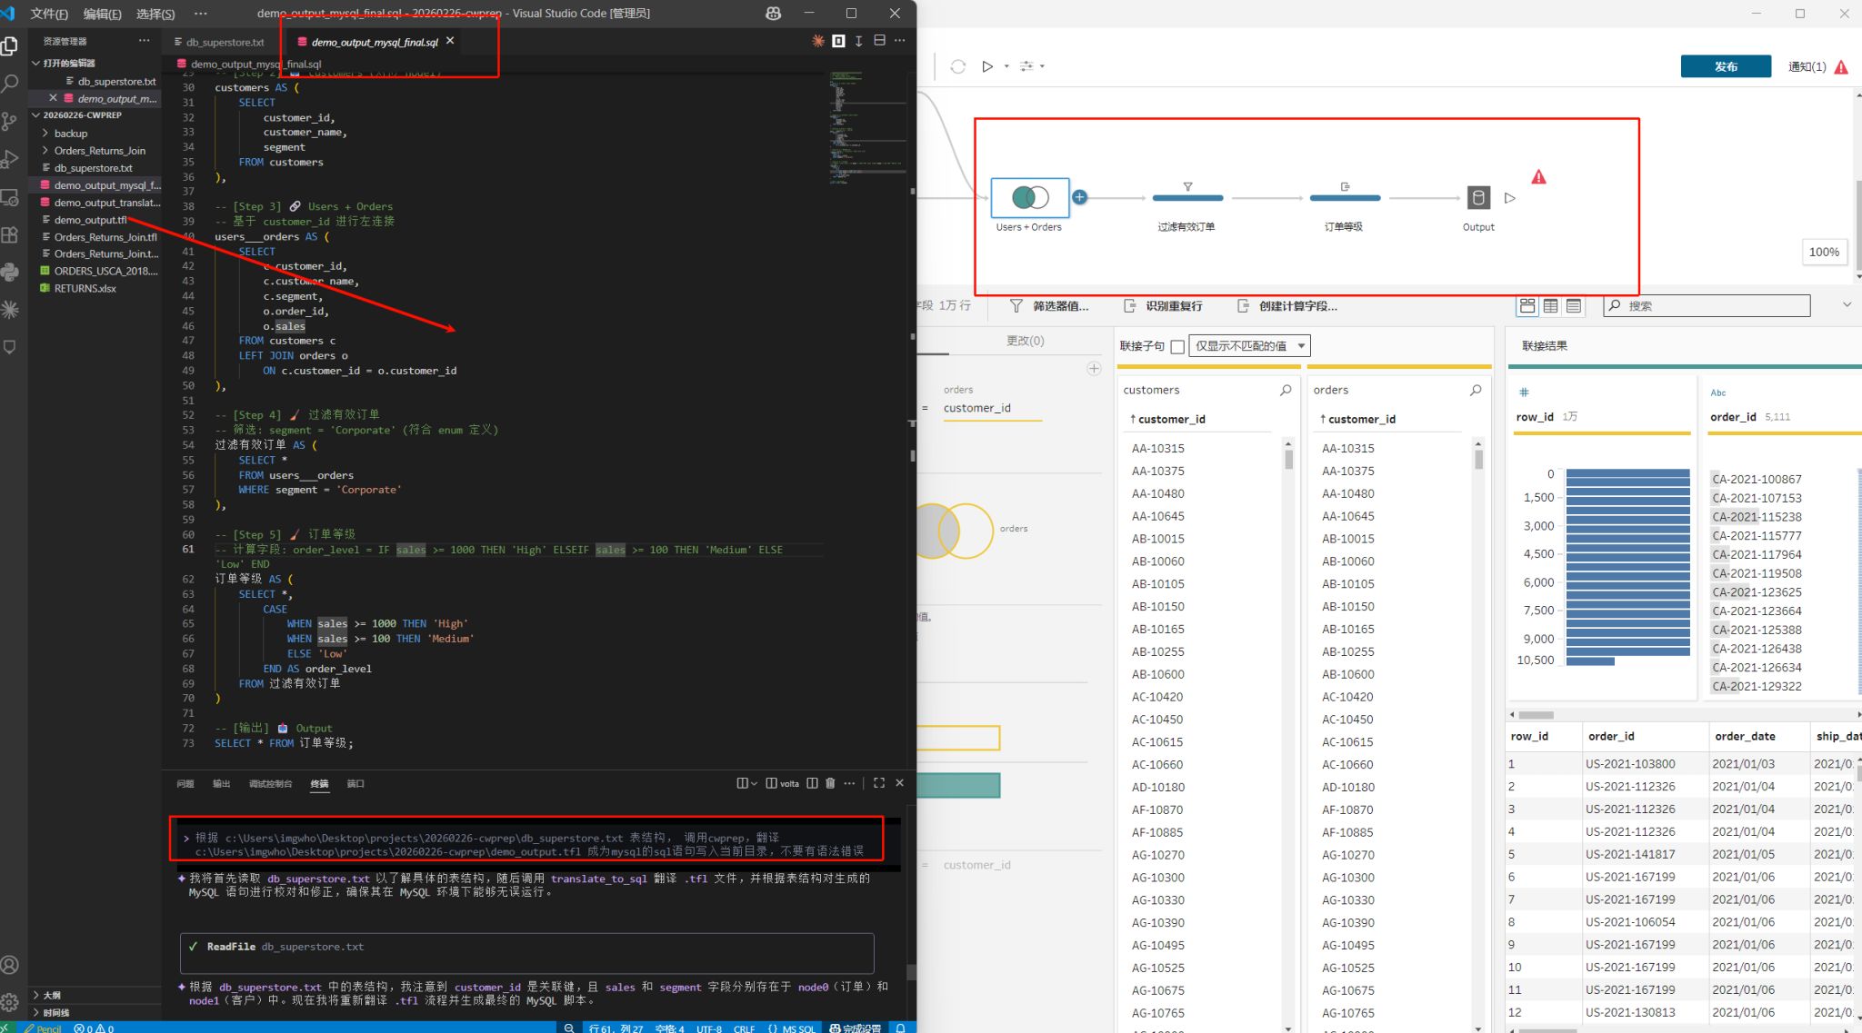Delete terminal with trash can icon
1862x1033 pixels.
pos(830,783)
